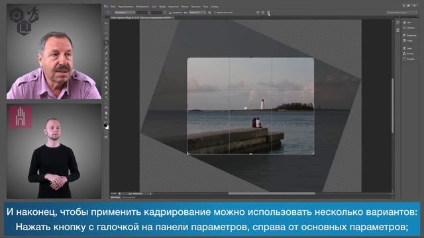Select the History Brush tool
This screenshot has width=424, height=238.
coord(106,67)
